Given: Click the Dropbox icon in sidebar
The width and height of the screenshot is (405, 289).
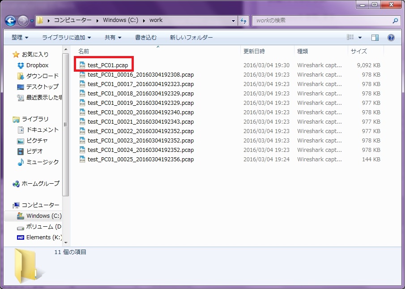Looking at the screenshot, I should pos(21,65).
